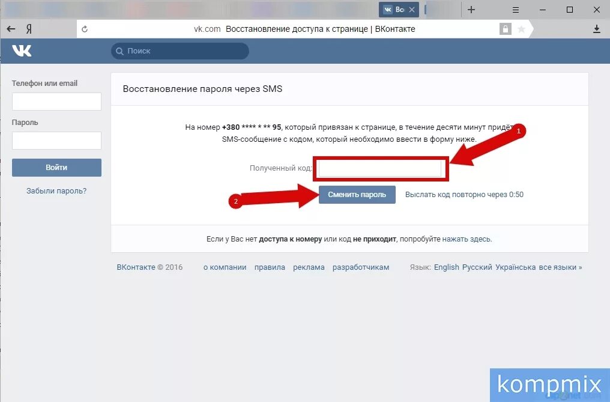Click the lock security icon in address bar
610x402 pixels.
[506, 29]
